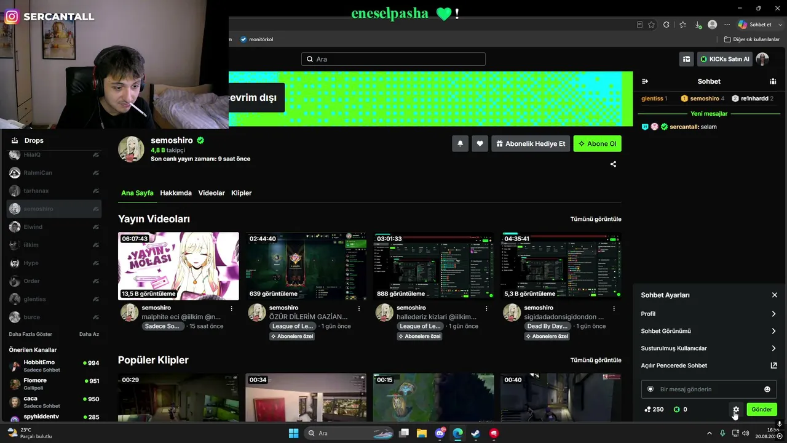This screenshot has width=787, height=443.
Task: Open the Hakkımda tab
Action: pos(176,193)
